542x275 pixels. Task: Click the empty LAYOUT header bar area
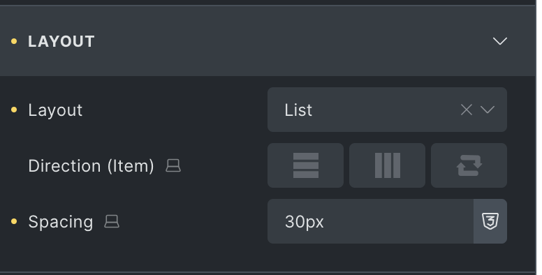tap(293, 41)
